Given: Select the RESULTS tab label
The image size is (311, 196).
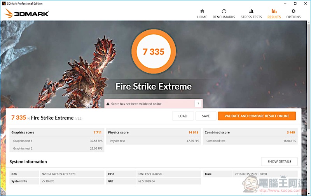Looking at the screenshot, I should click(x=274, y=17).
